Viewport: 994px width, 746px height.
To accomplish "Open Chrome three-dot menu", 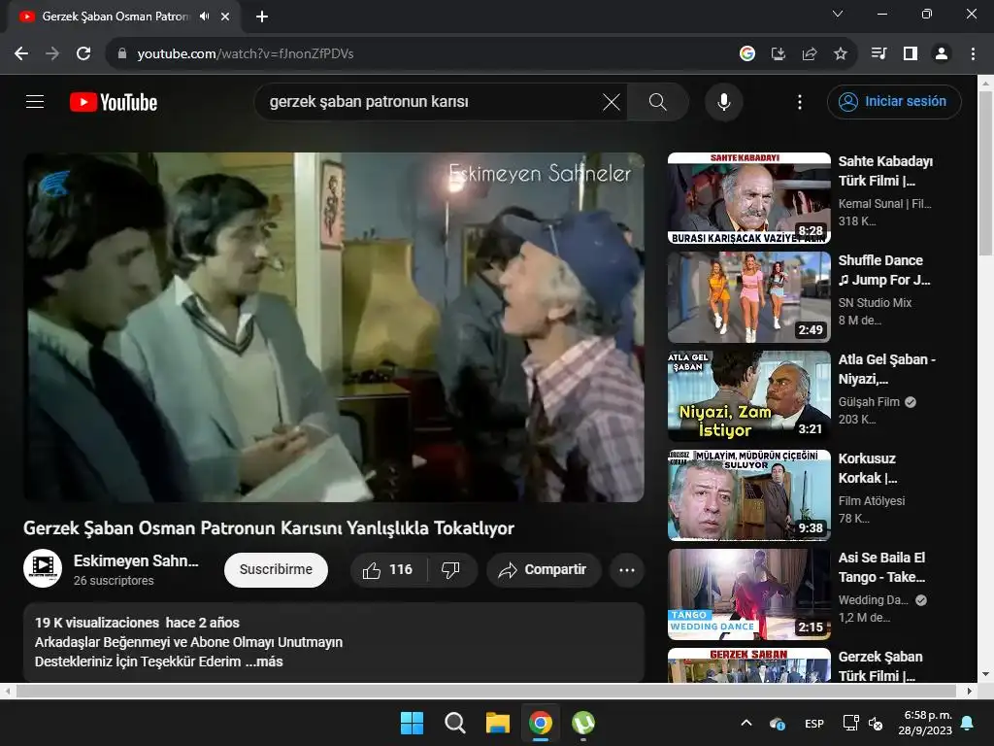I will [973, 53].
